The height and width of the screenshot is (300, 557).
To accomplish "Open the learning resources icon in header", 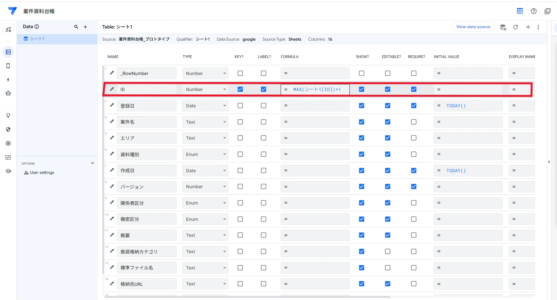I will 548,11.
